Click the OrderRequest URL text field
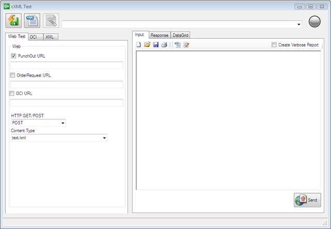The image size is (331, 229). 67,84
